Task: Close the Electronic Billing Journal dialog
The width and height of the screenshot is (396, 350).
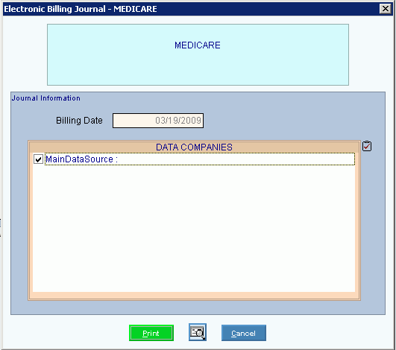Action: (386, 9)
